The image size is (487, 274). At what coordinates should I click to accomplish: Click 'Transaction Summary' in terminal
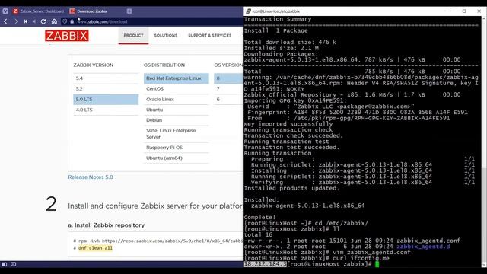pyautogui.click(x=278, y=19)
